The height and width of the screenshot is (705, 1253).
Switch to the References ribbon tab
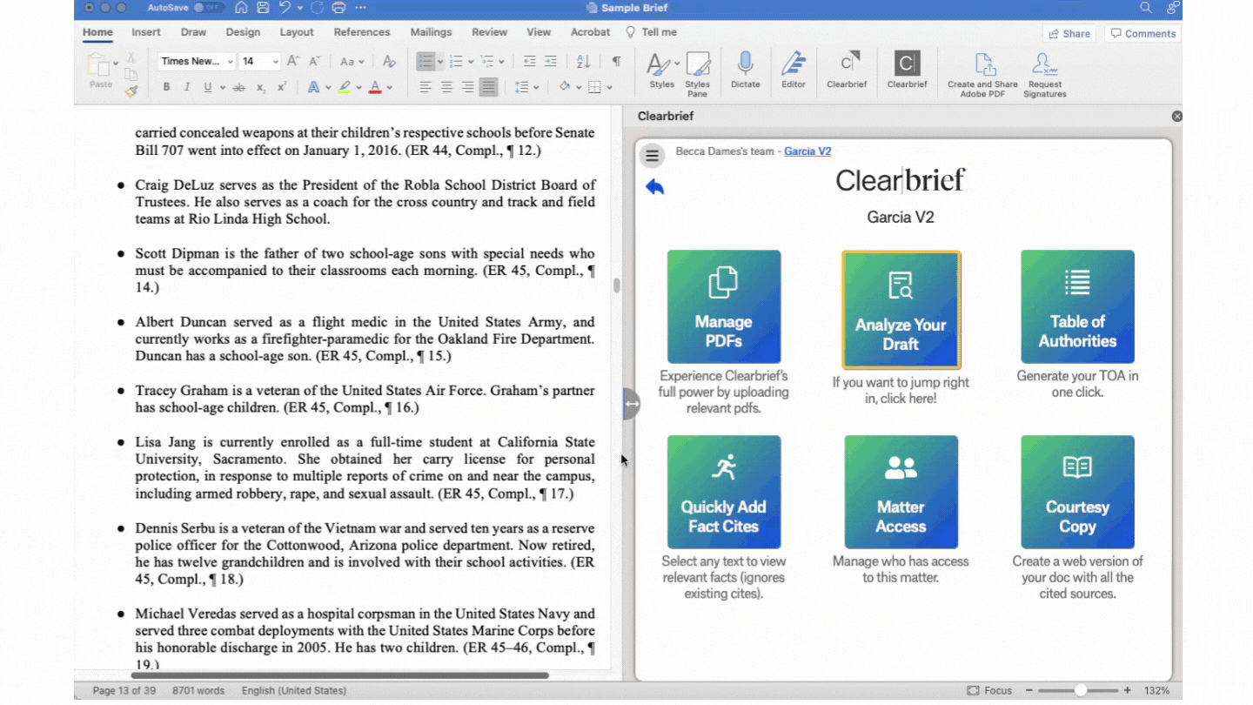[x=361, y=32]
